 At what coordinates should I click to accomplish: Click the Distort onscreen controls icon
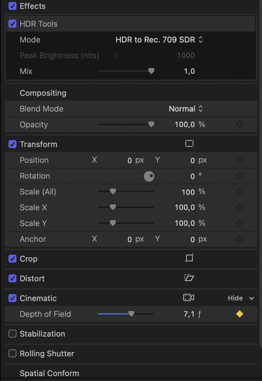point(189,278)
